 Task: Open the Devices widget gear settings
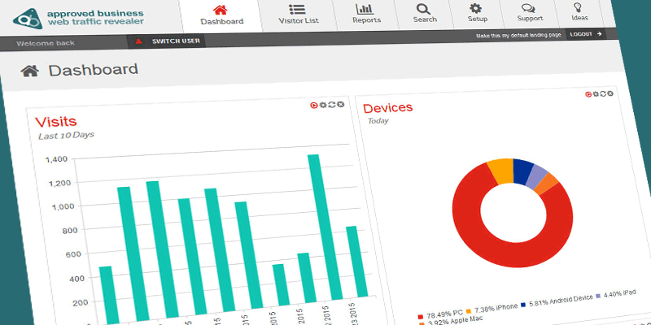[x=596, y=94]
